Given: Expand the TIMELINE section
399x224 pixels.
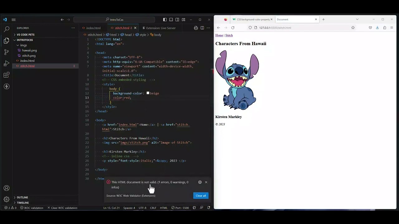Looking at the screenshot, I should [23, 203].
